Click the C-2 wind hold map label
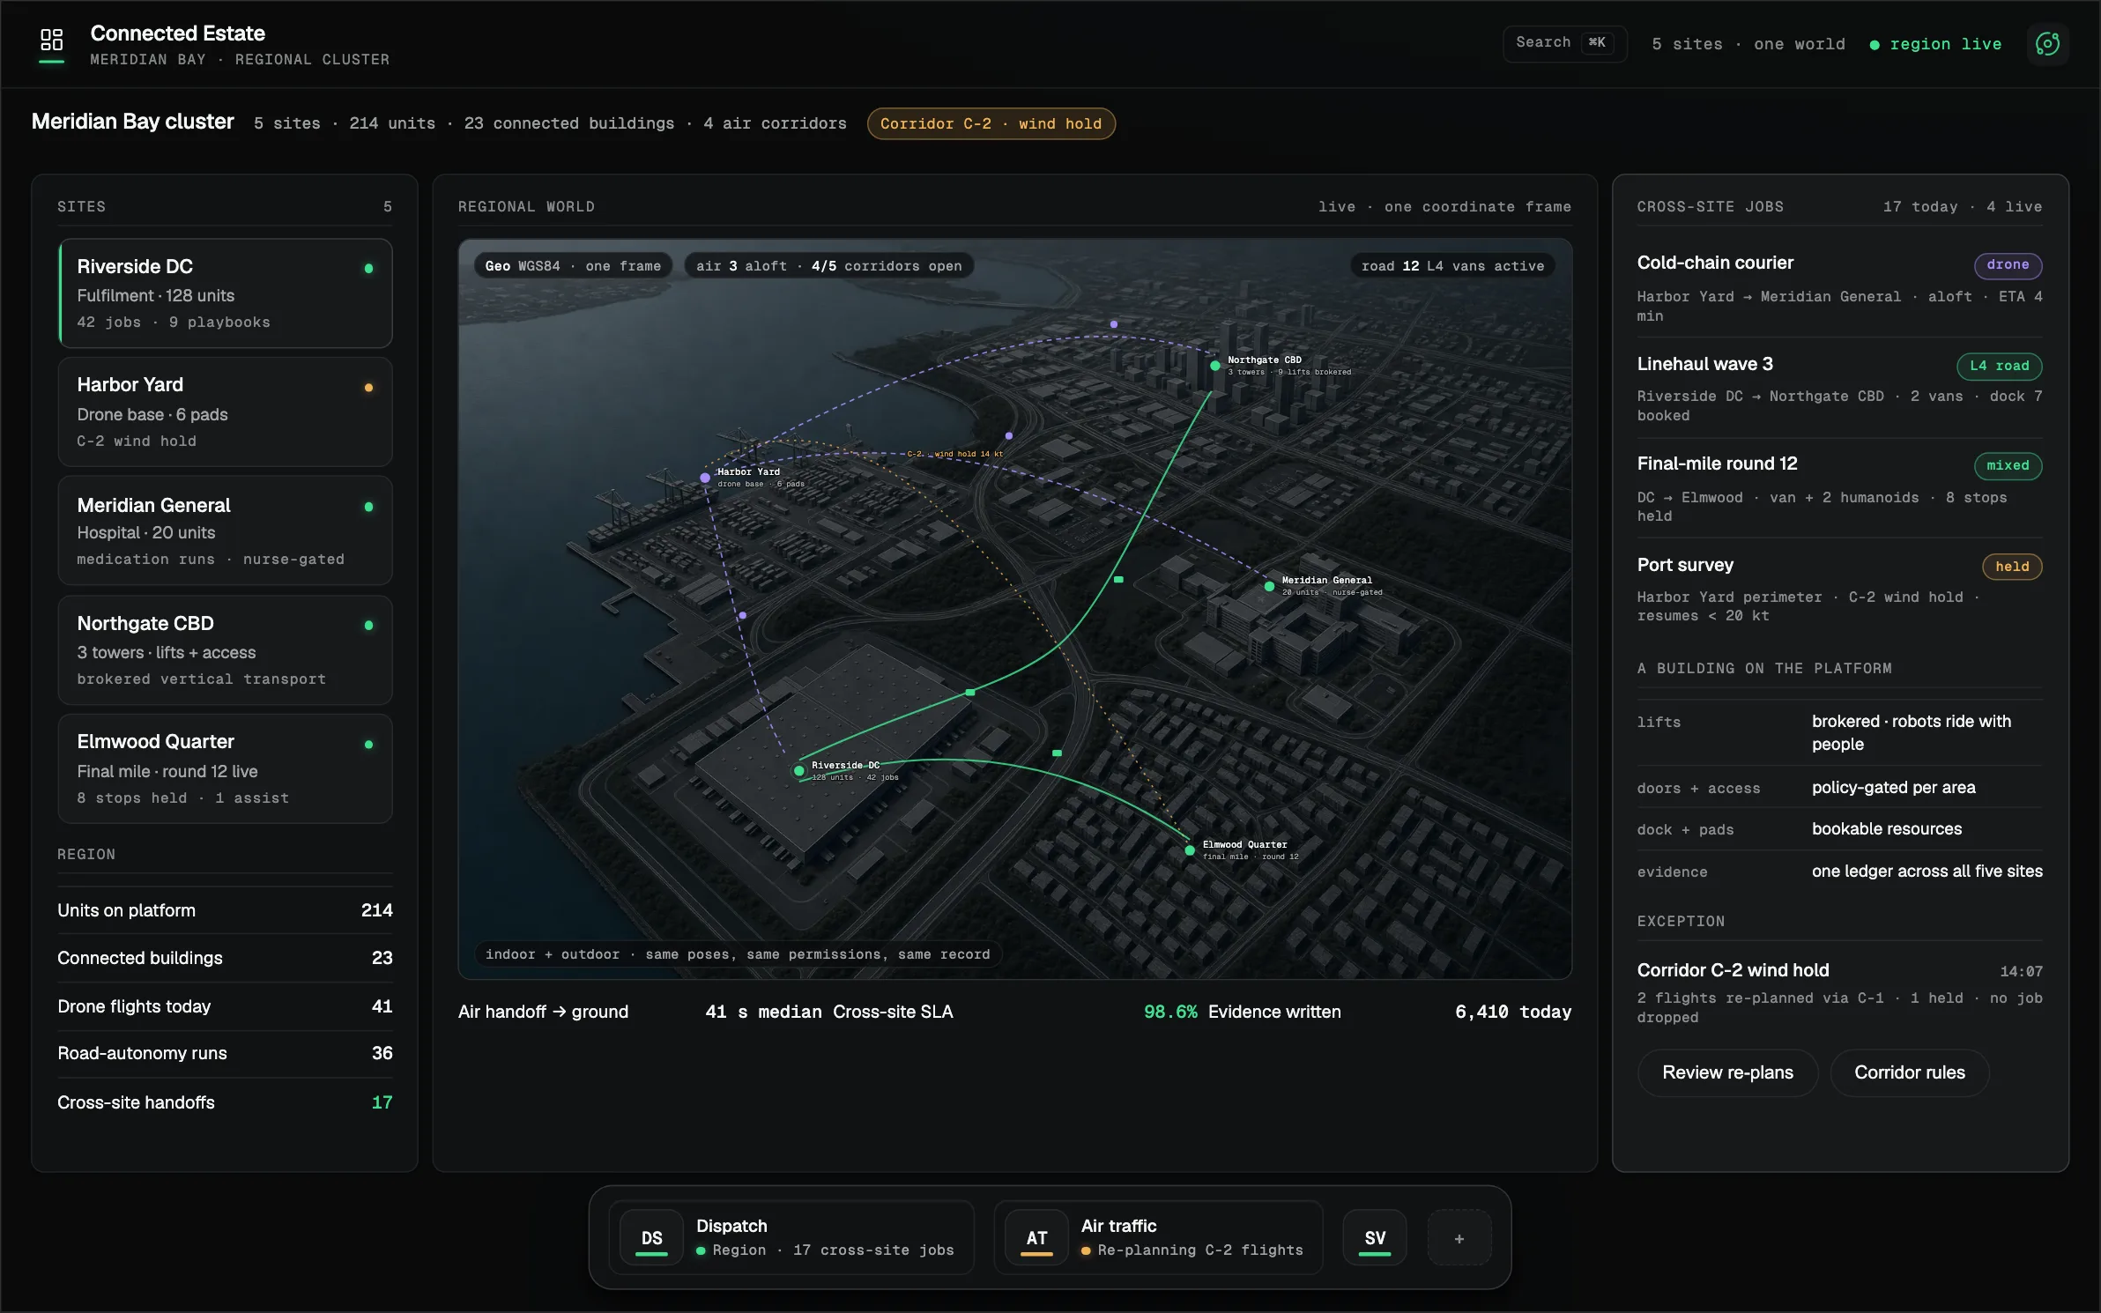The height and width of the screenshot is (1313, 2101). pyautogui.click(x=955, y=454)
